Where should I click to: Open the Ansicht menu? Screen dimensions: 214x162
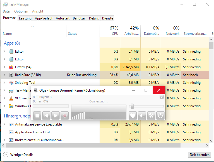(38, 11)
